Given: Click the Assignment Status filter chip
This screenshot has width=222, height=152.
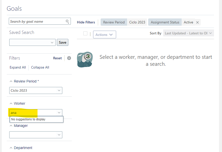Looking at the screenshot, I should point(165,22).
